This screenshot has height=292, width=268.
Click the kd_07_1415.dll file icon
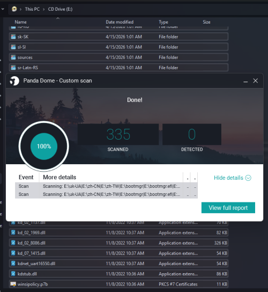(x=13, y=253)
